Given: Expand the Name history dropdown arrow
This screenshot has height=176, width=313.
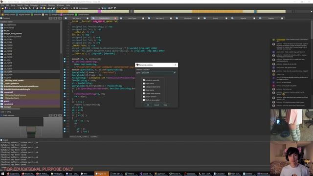Looking at the screenshot, I should [175, 73].
